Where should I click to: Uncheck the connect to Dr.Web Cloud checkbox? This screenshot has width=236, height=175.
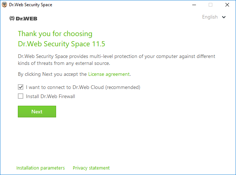point(21,87)
